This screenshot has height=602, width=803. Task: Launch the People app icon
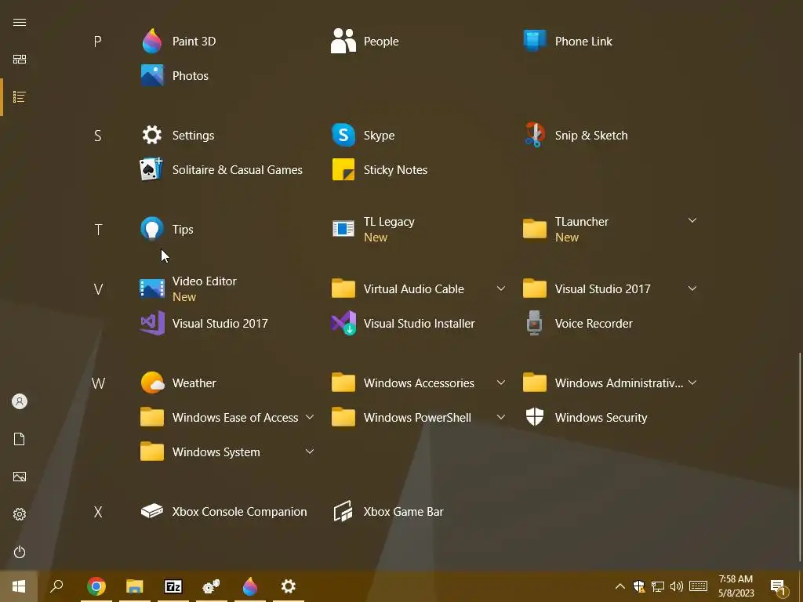(x=343, y=41)
